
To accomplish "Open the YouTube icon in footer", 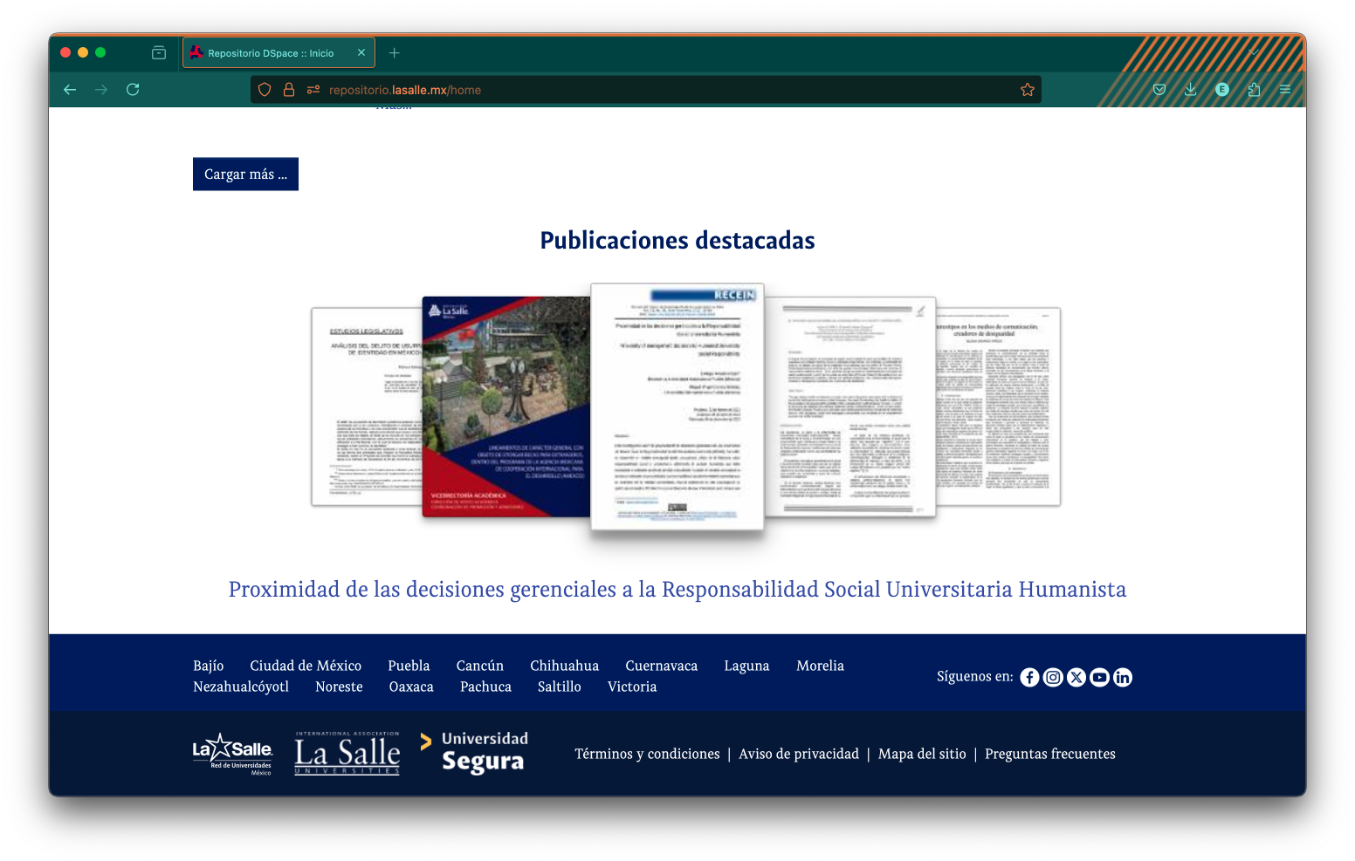I will [1099, 678].
